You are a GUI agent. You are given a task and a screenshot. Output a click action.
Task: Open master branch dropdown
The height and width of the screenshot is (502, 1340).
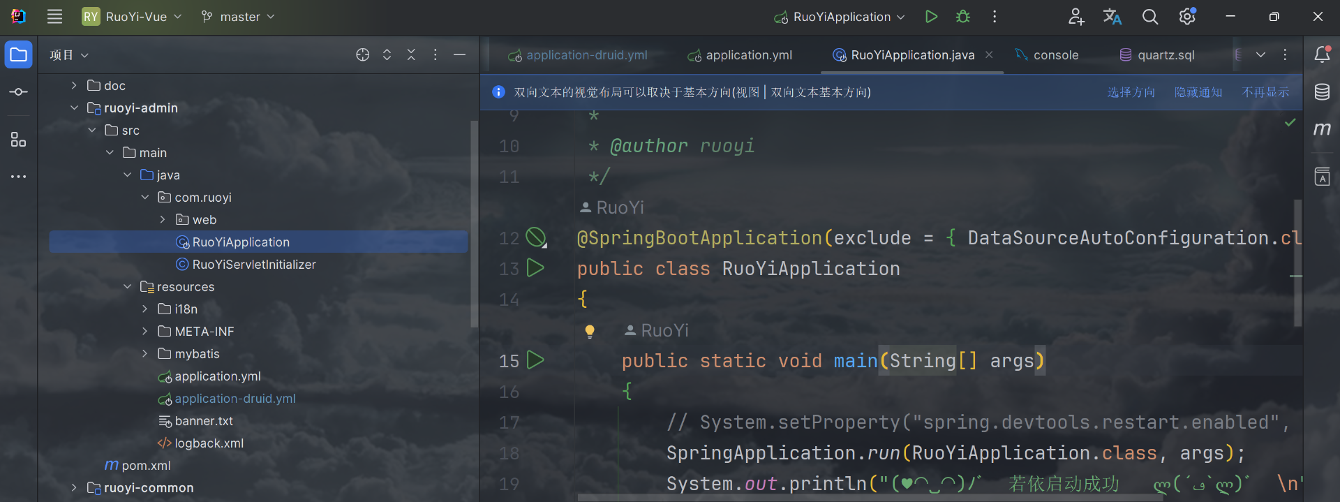point(238,17)
